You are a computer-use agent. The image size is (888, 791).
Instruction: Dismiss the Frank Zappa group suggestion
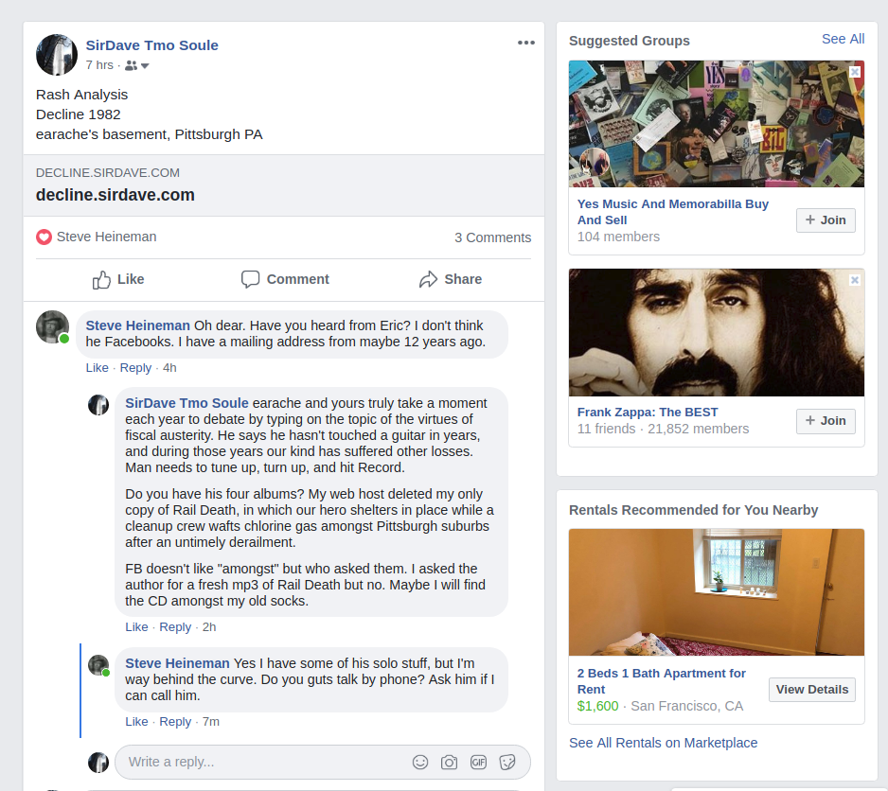(855, 280)
